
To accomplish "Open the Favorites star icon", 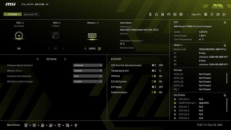I will 156,14.
